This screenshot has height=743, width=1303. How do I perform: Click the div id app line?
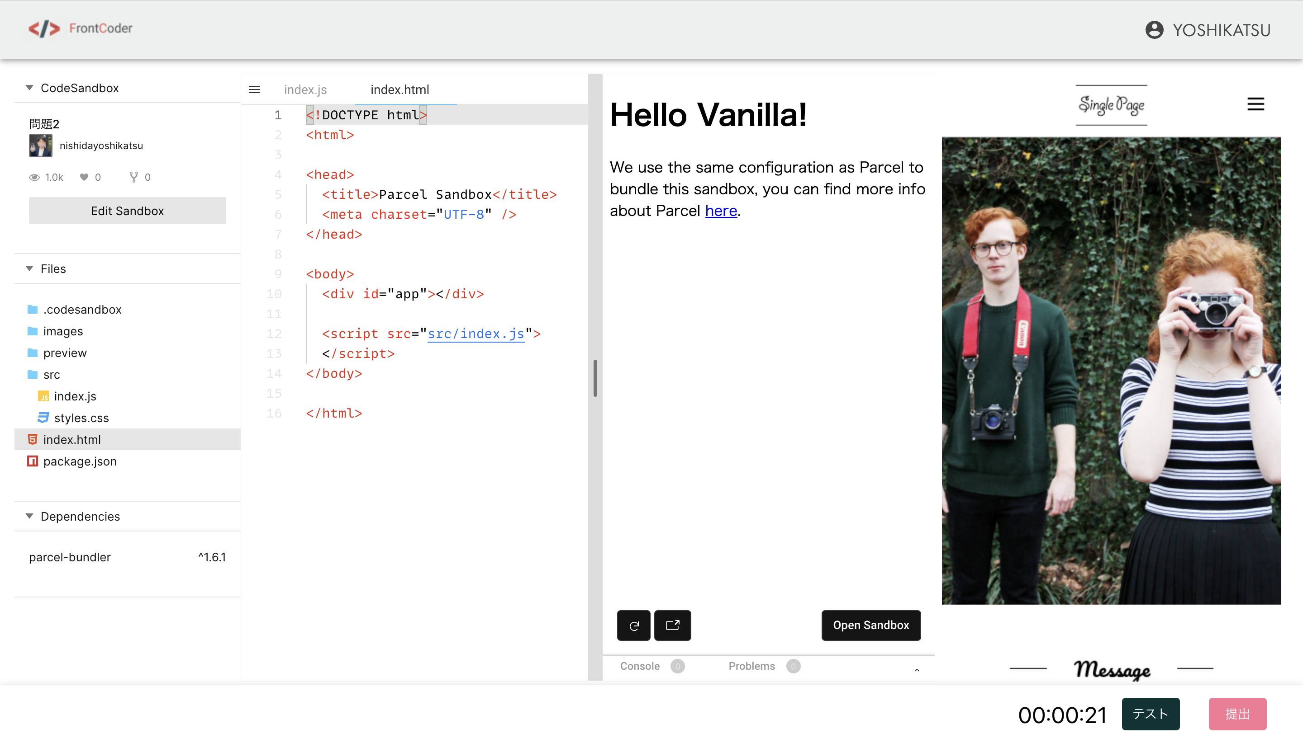click(403, 294)
